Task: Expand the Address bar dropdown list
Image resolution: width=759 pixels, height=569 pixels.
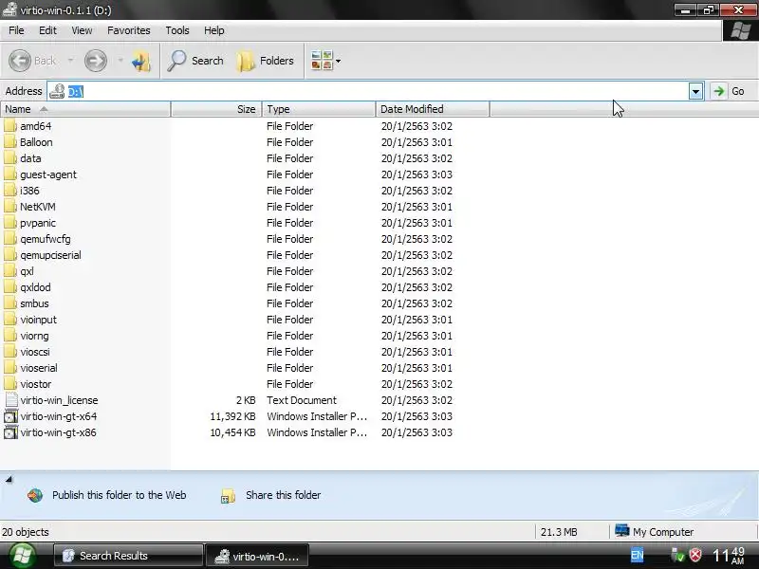Action: coord(695,91)
